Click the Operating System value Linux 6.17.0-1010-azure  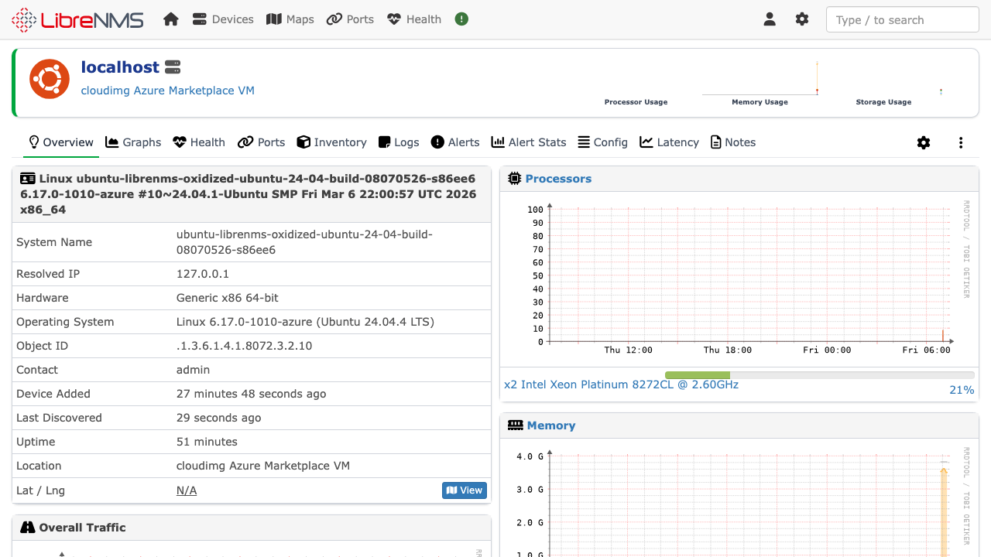[x=306, y=322]
